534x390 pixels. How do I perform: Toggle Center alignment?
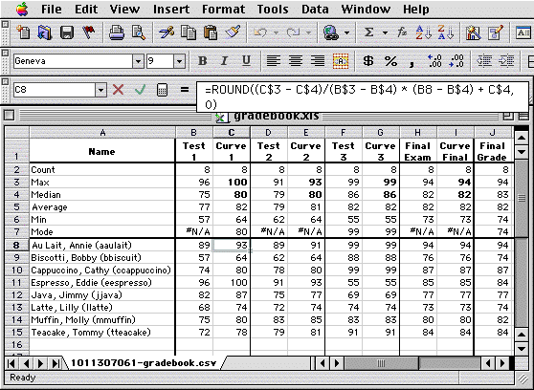coord(296,61)
